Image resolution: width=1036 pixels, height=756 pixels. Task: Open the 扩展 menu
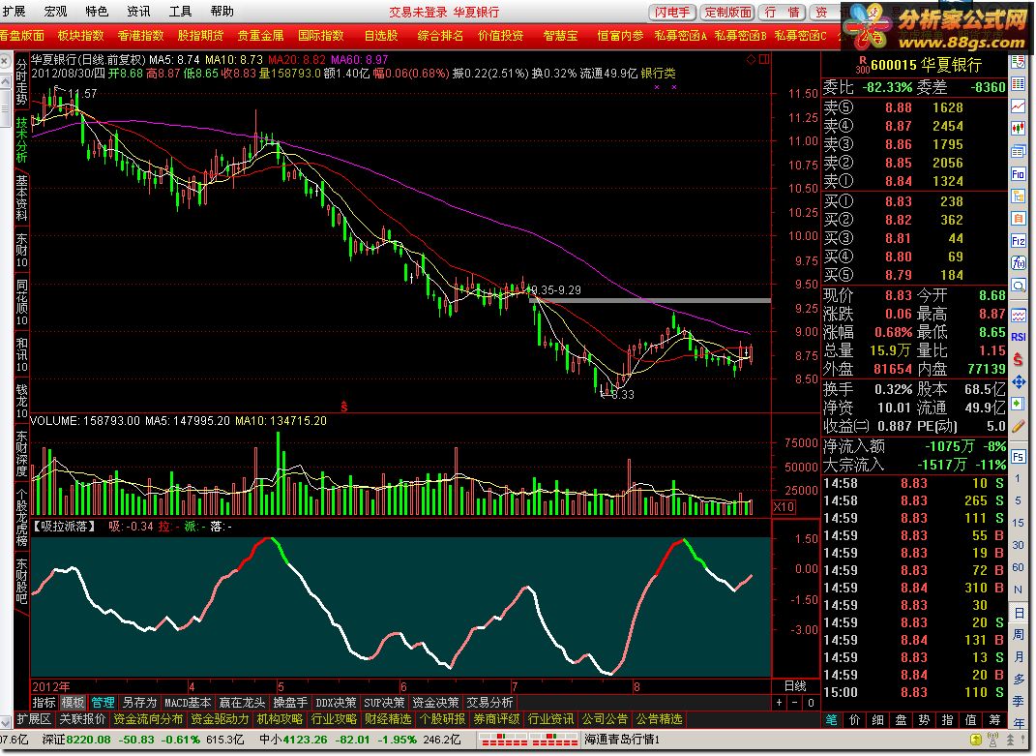click(14, 12)
